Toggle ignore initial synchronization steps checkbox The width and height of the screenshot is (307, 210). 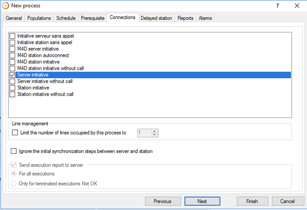tap(13, 151)
